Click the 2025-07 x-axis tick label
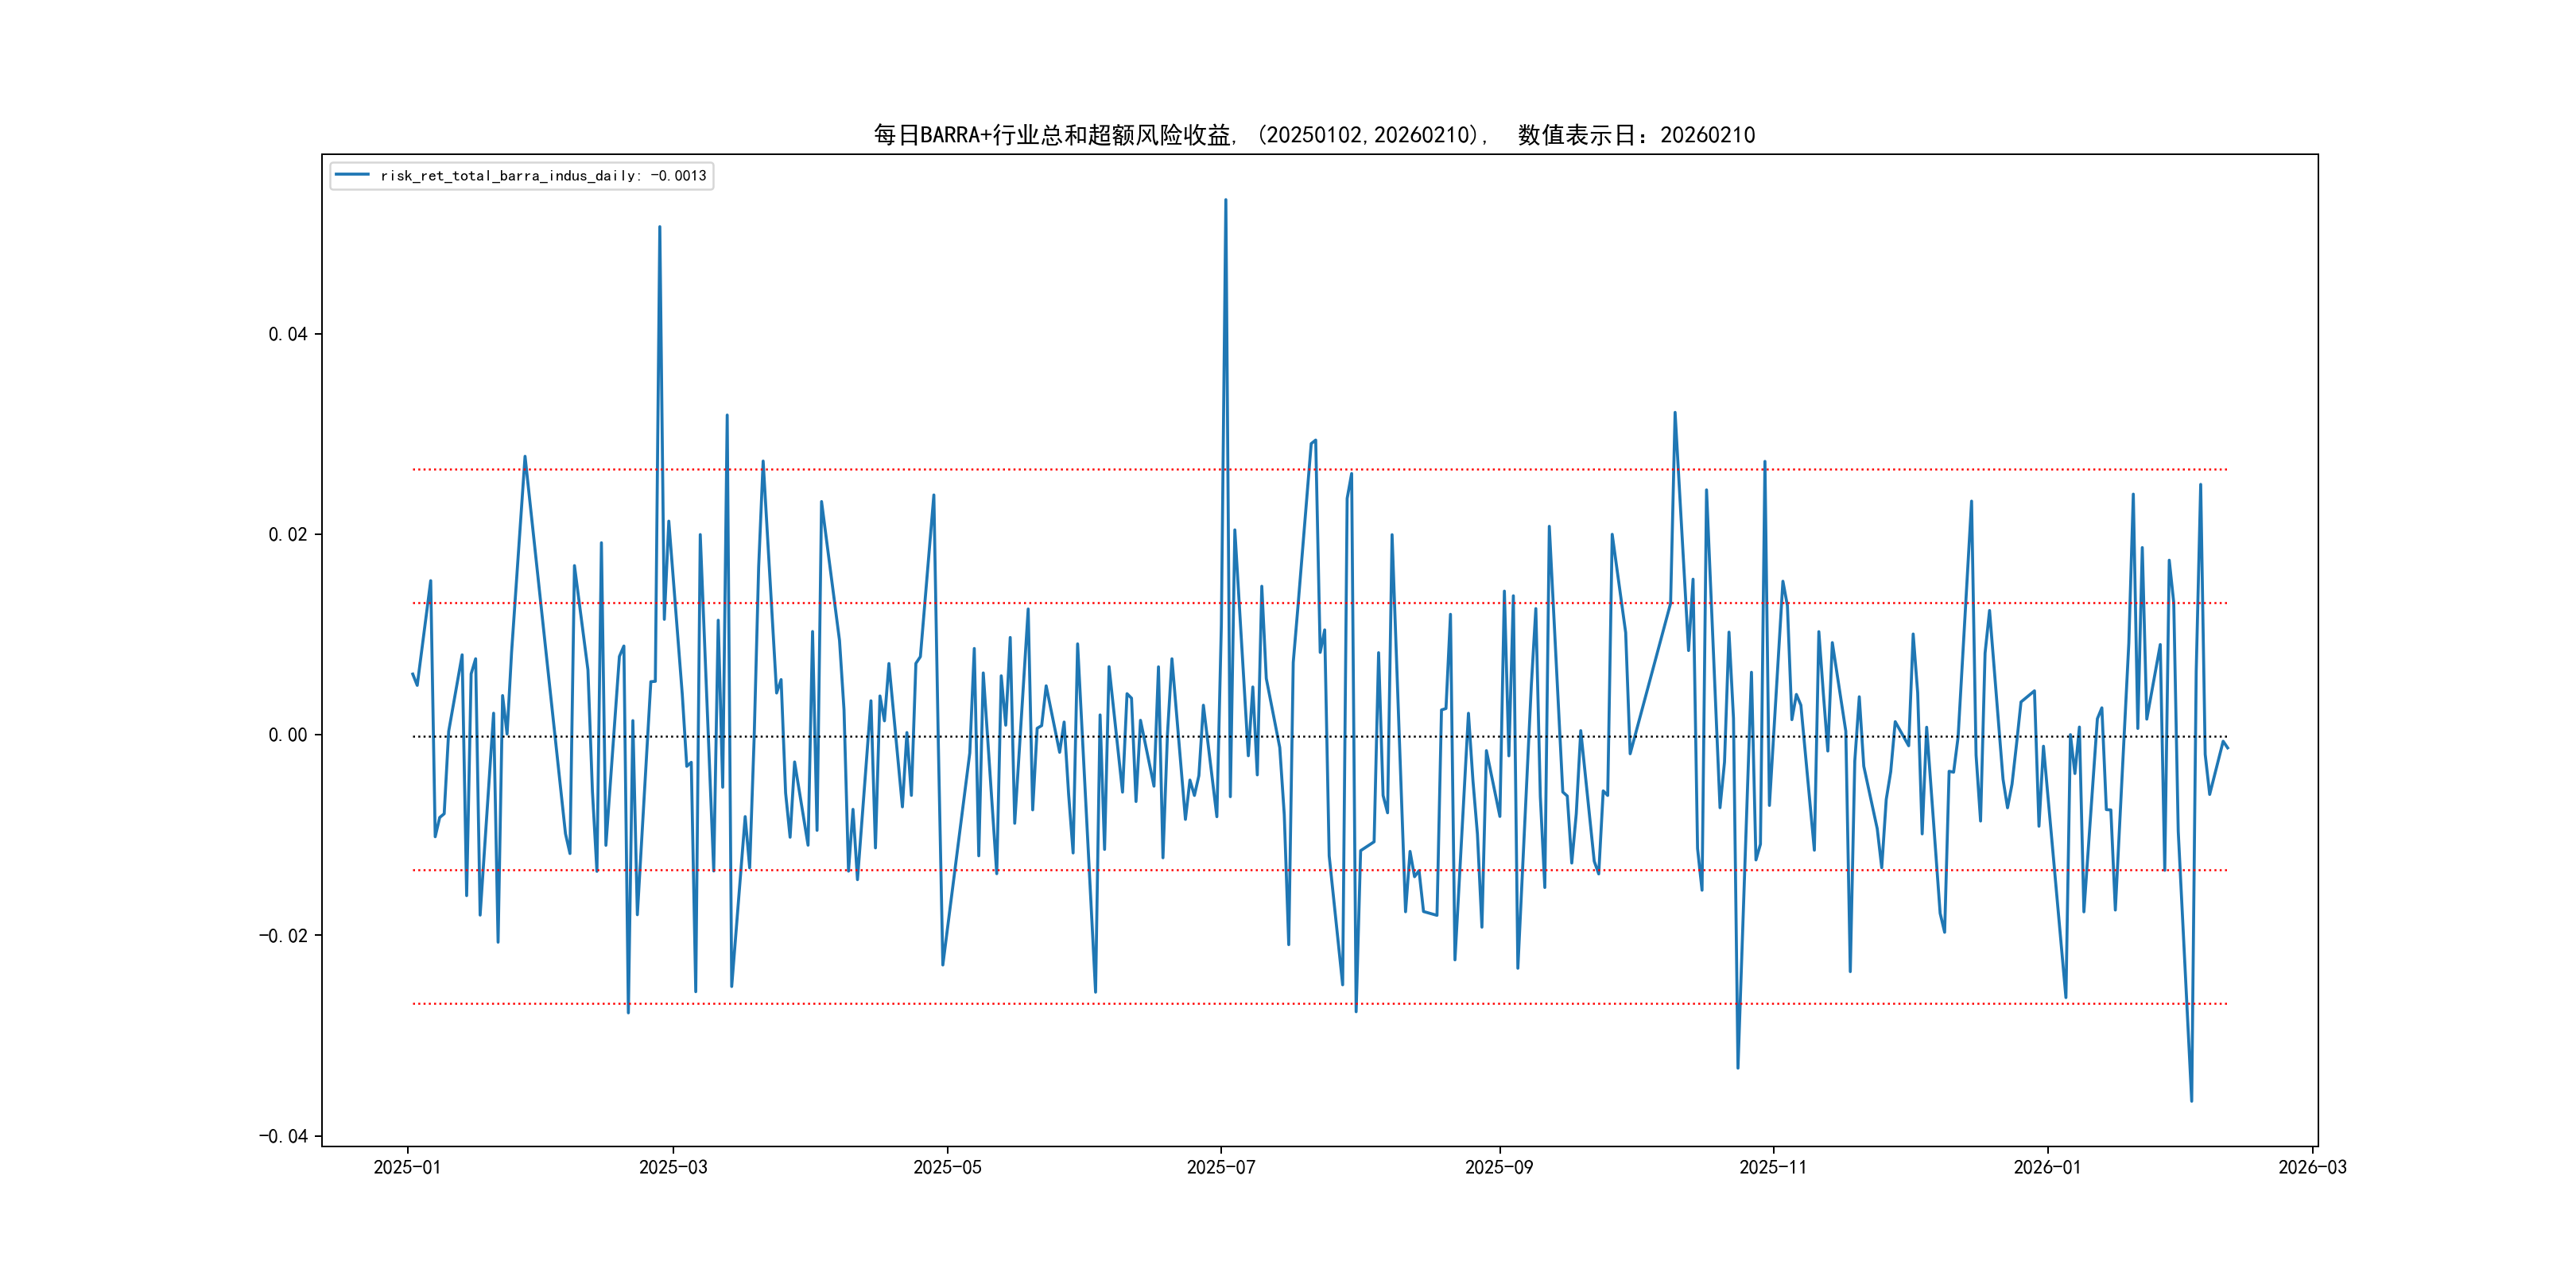This screenshot has width=2576, height=1288. pyautogui.click(x=1221, y=1167)
